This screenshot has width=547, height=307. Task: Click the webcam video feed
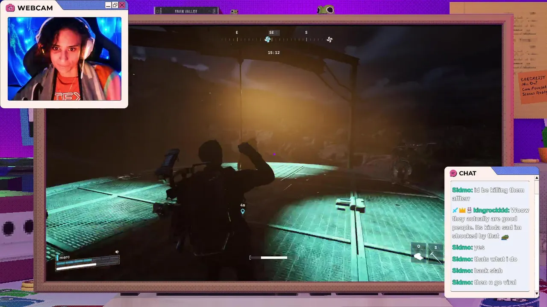coord(65,59)
